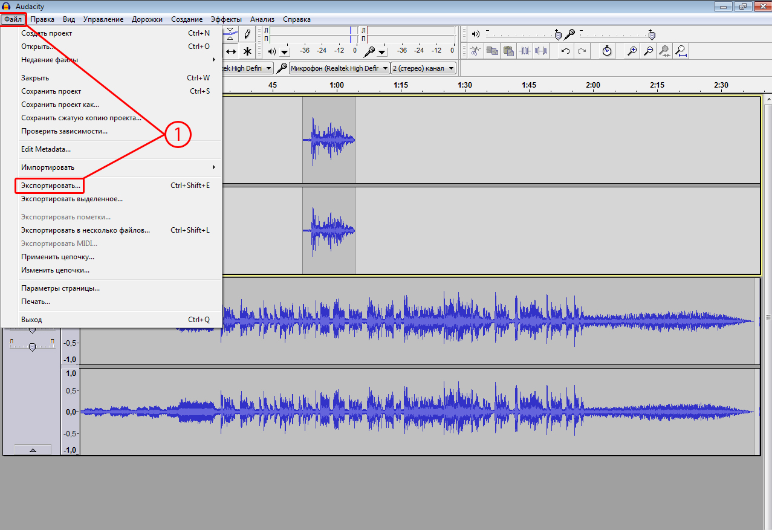Screen dimensions: 772x530
Task: Click the Экспортировать... menu entry
Action: coord(51,186)
